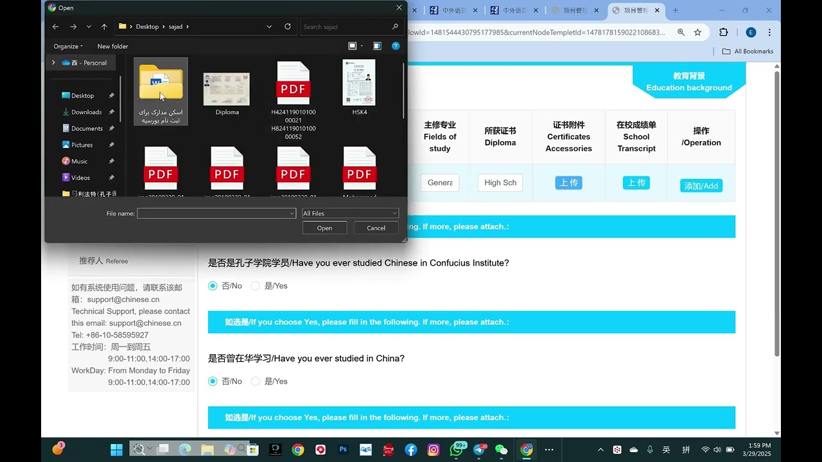Expand the OneDrive Personal tree node
This screenshot has width=822, height=462.
pyautogui.click(x=53, y=63)
